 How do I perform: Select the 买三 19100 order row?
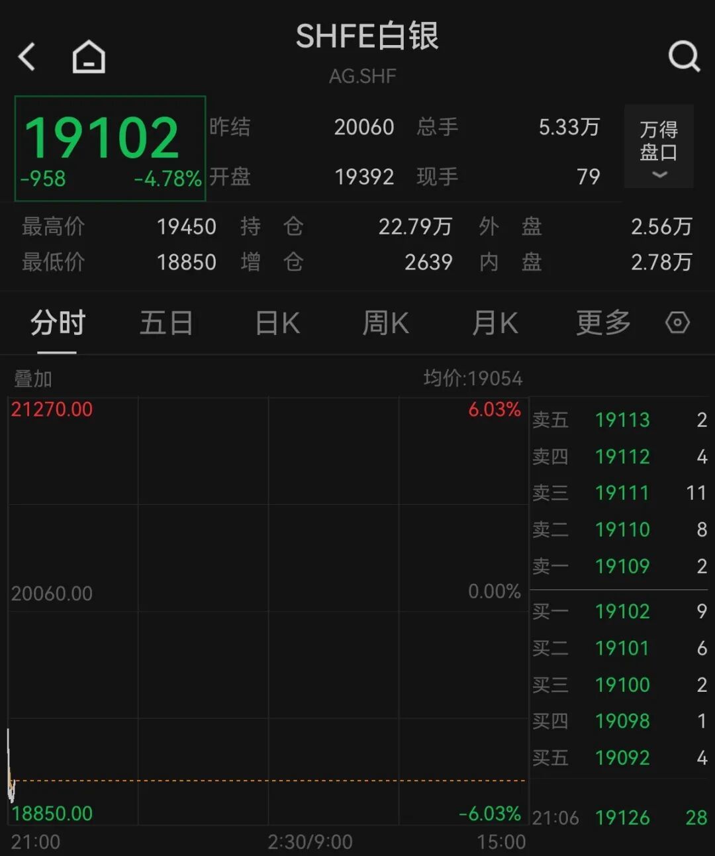[620, 685]
